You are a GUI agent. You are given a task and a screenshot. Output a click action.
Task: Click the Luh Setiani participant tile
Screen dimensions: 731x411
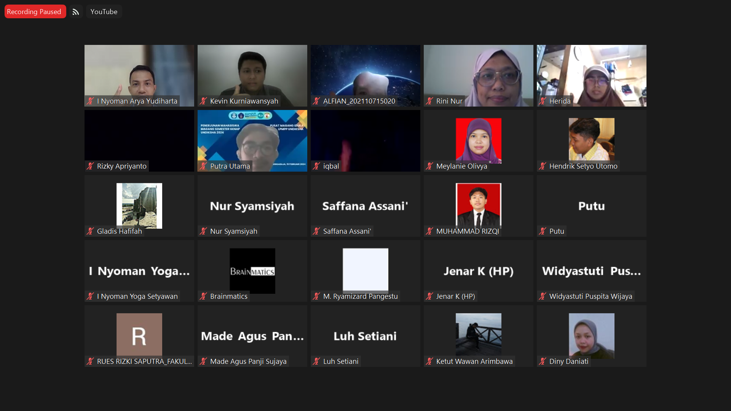click(x=365, y=336)
